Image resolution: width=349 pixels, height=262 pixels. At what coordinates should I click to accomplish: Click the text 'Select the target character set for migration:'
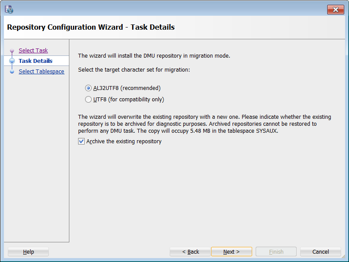pyautogui.click(x=134, y=70)
